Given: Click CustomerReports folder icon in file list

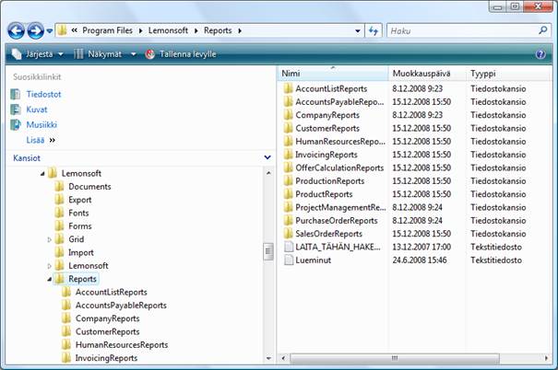Looking at the screenshot, I should tap(289, 128).
